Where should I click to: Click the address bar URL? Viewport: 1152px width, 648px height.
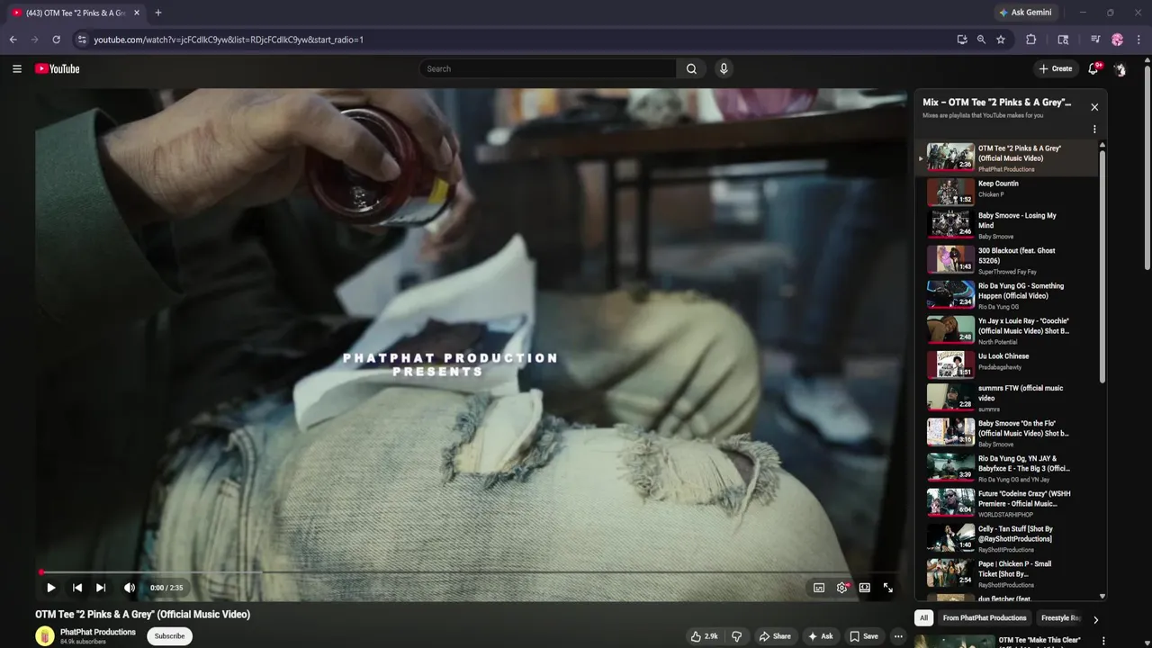(229, 40)
